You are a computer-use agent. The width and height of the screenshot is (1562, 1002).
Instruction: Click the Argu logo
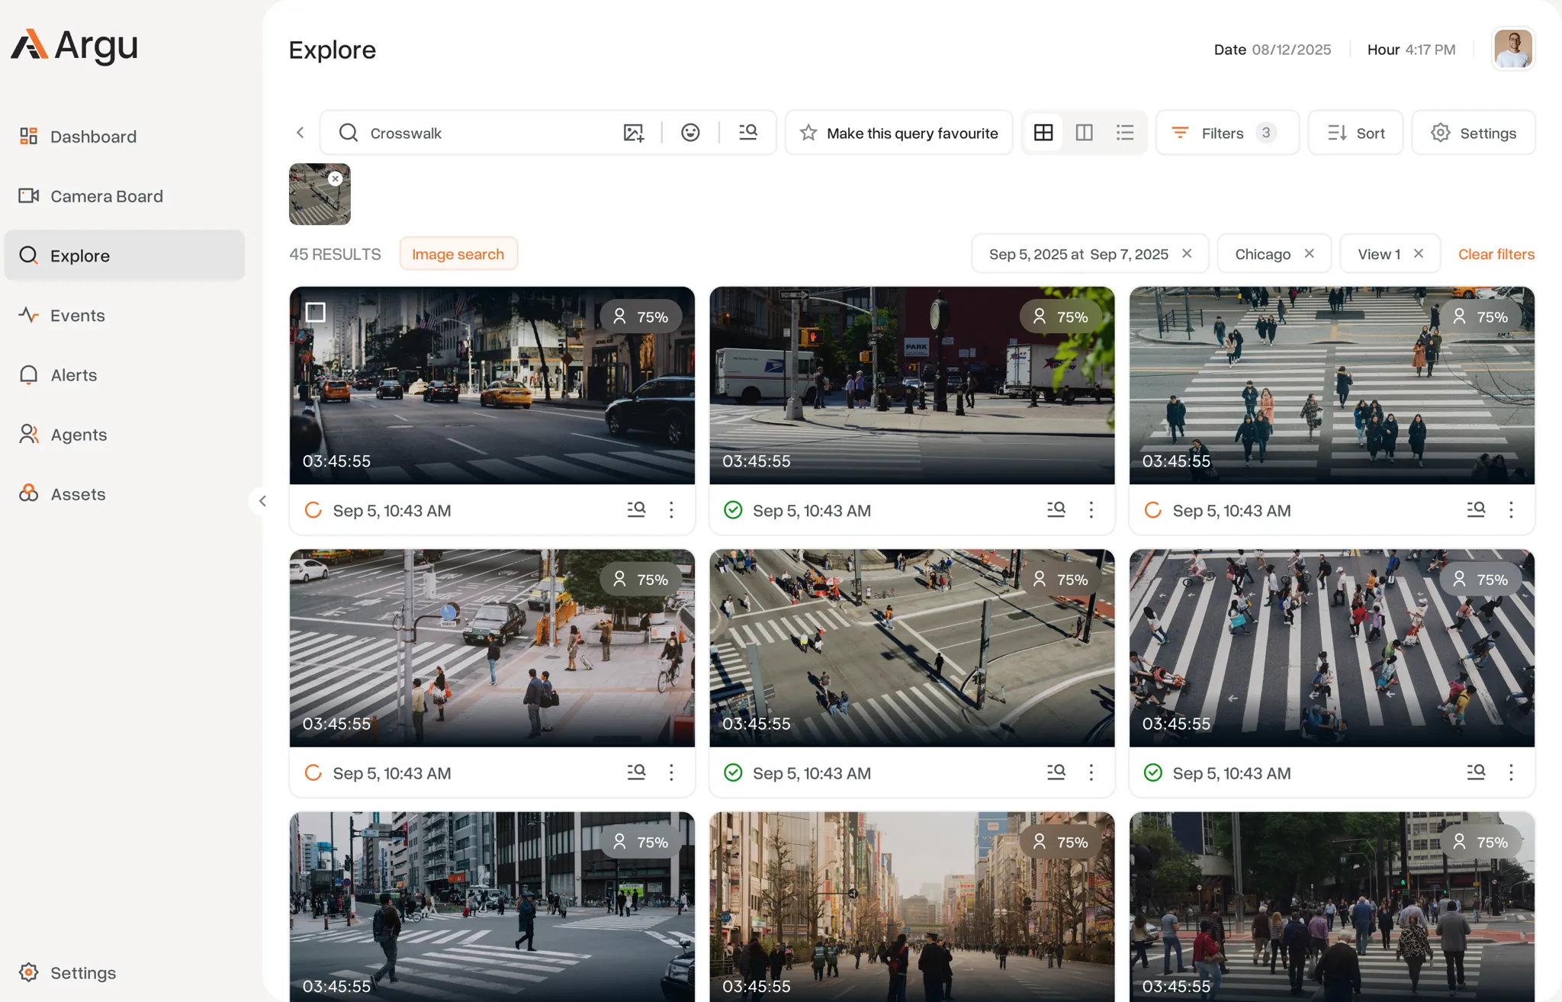pyautogui.click(x=74, y=46)
